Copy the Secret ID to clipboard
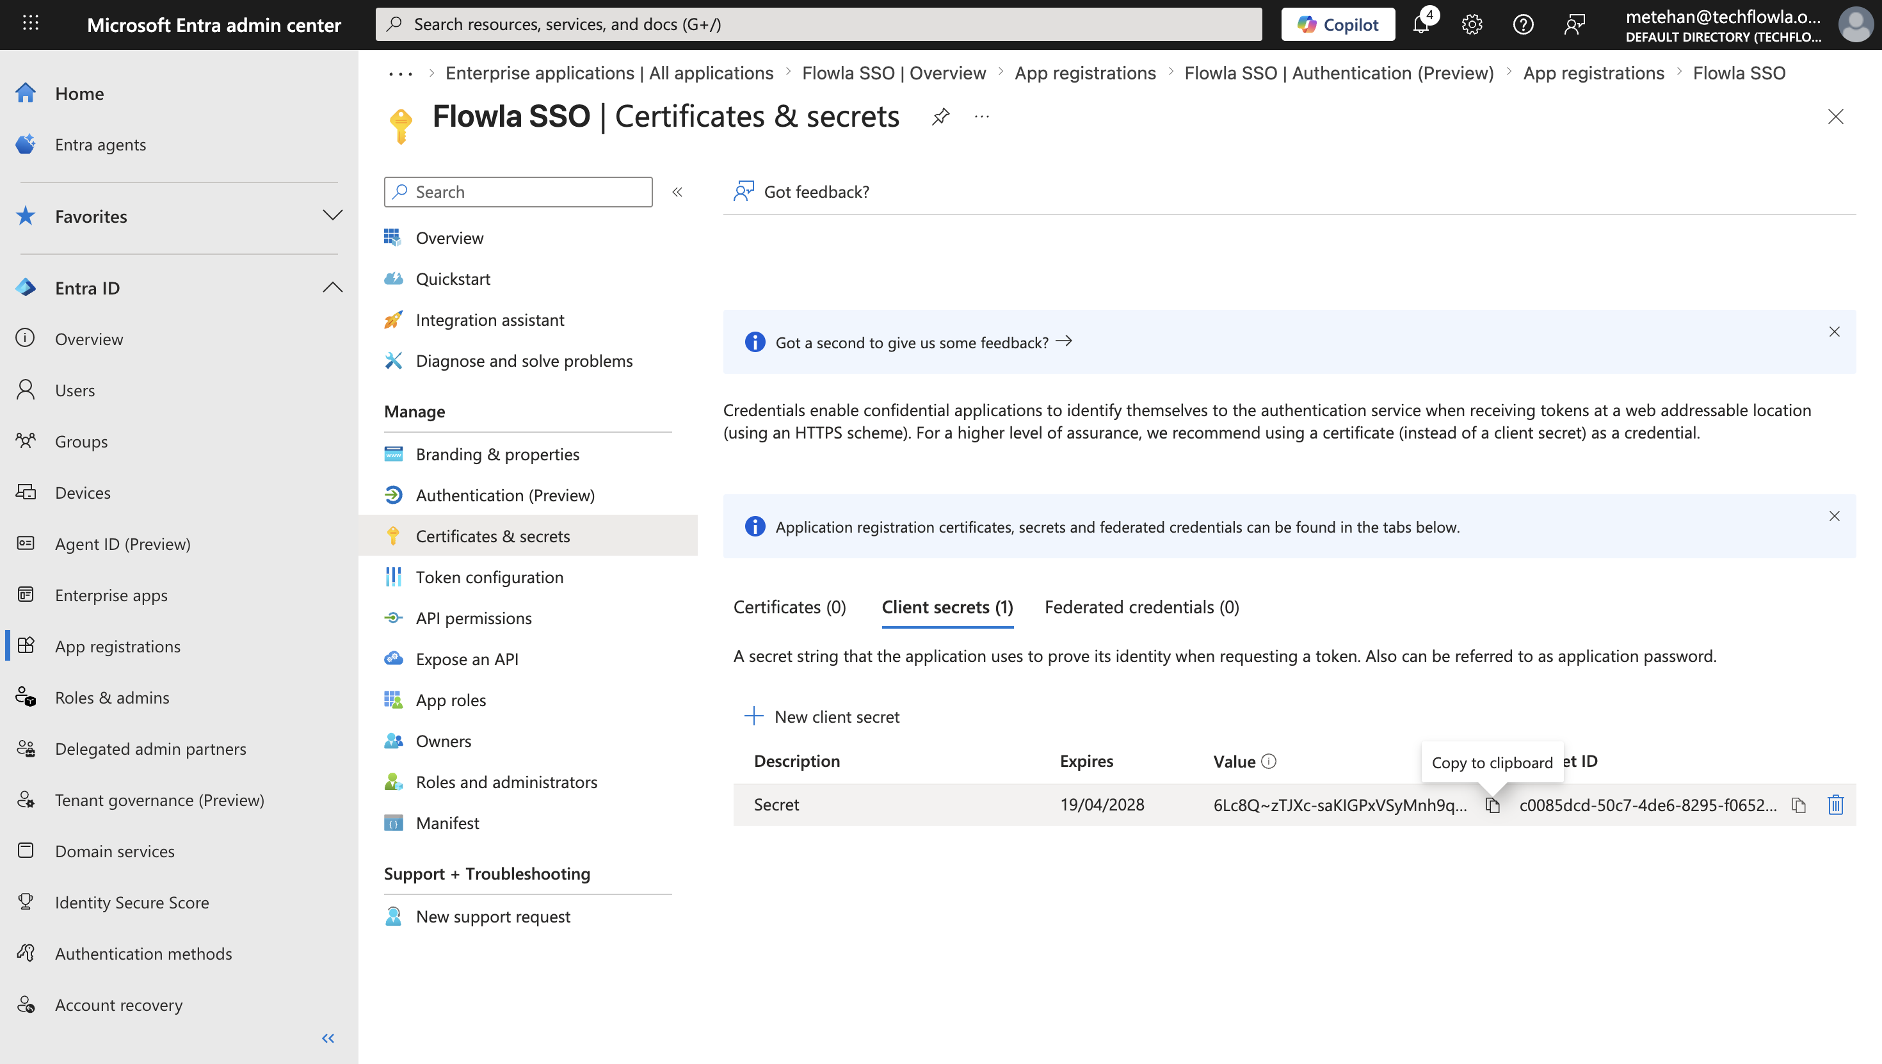 1799,805
